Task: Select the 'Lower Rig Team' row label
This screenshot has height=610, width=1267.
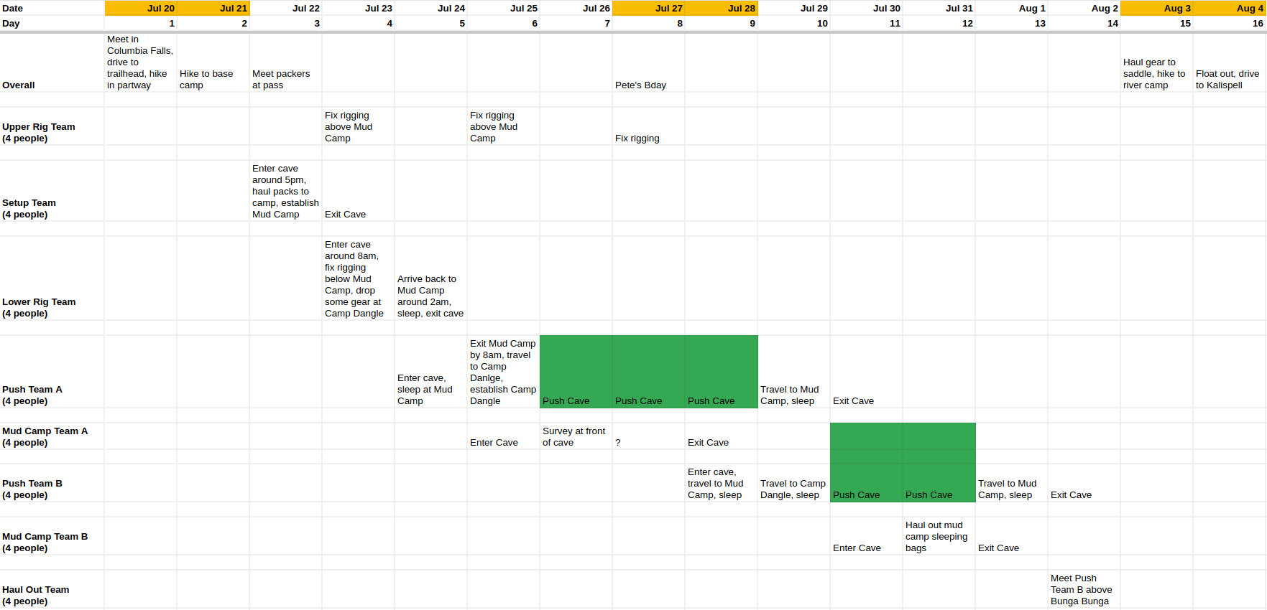Action: pos(52,278)
